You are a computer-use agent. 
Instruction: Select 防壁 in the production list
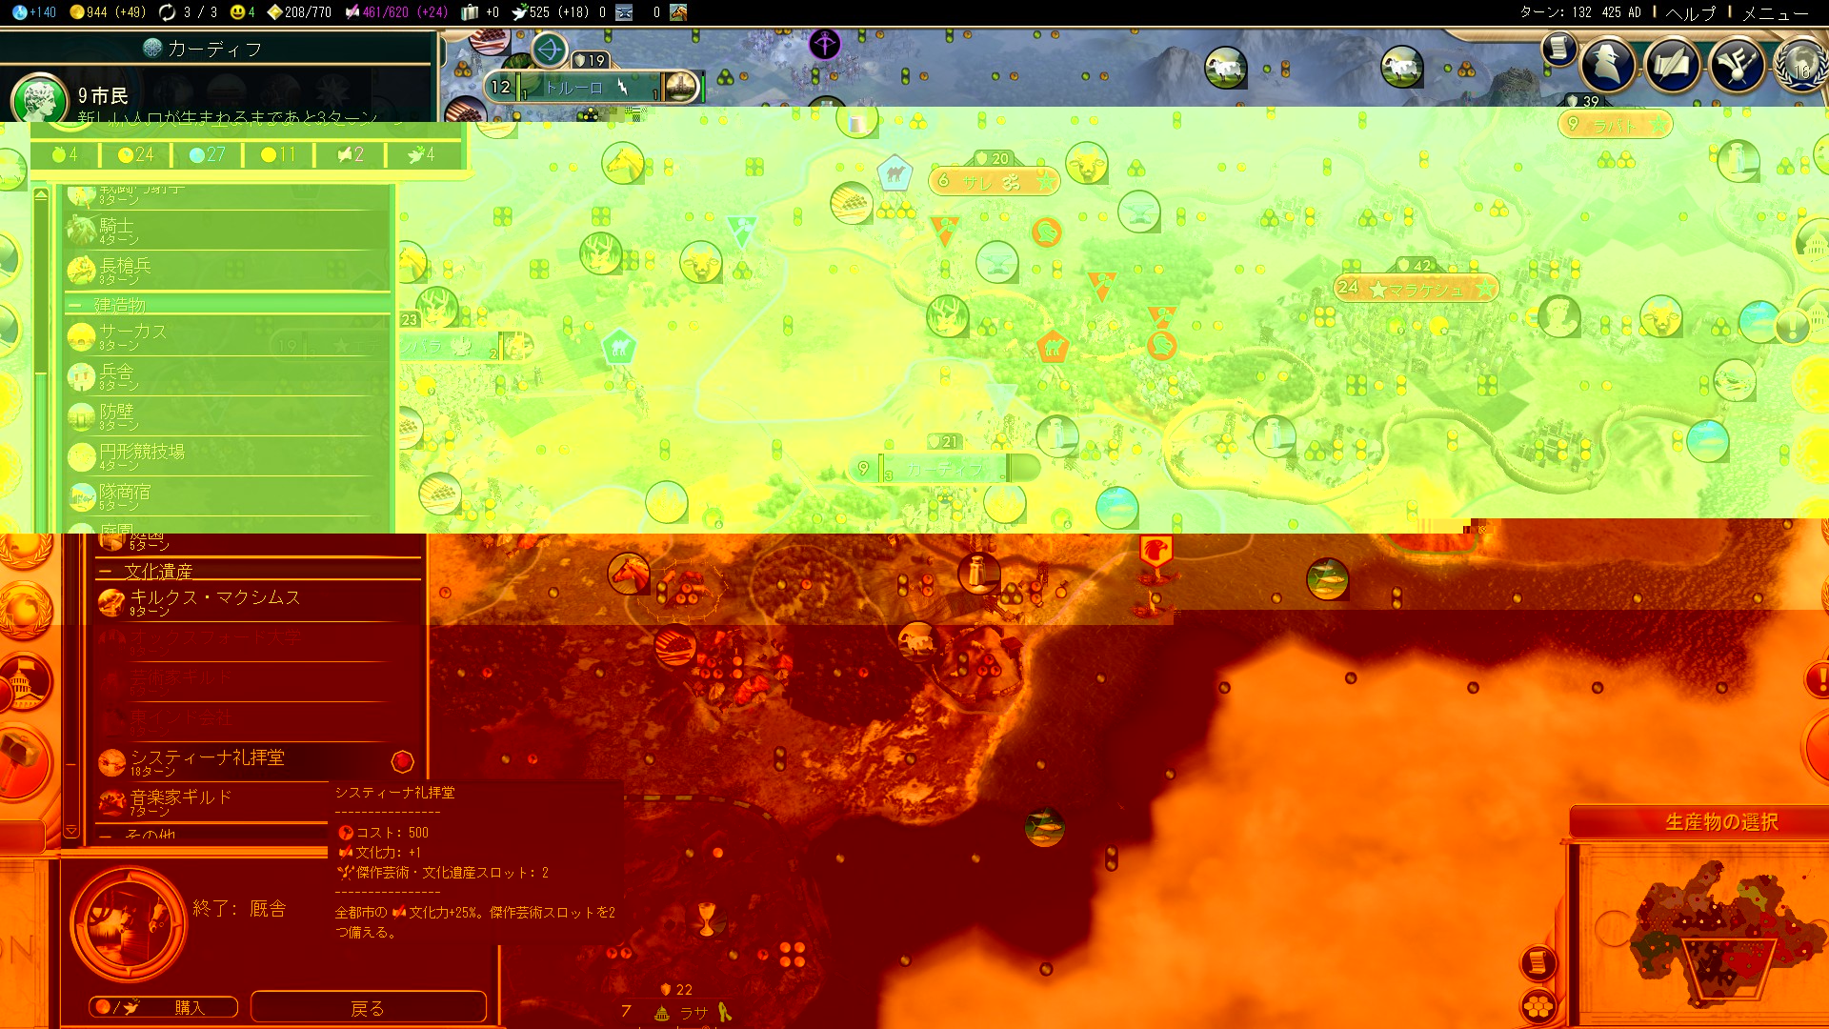[229, 416]
